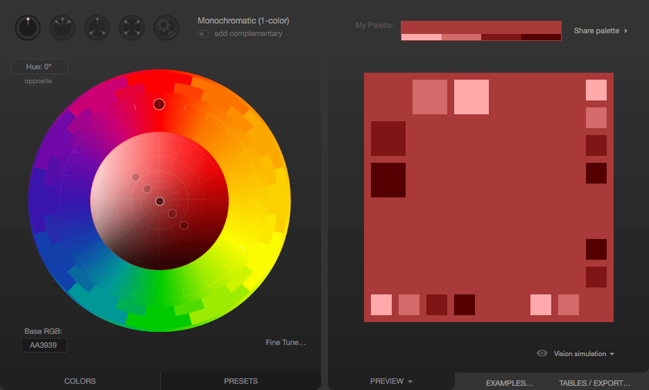Select the Adjacent colors (3-color) scheme icon

pos(62,28)
